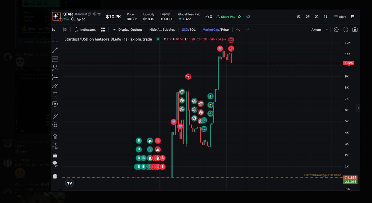Collapse the left drawing toolbar arrow
This screenshot has height=203, width=372.
pos(61,190)
